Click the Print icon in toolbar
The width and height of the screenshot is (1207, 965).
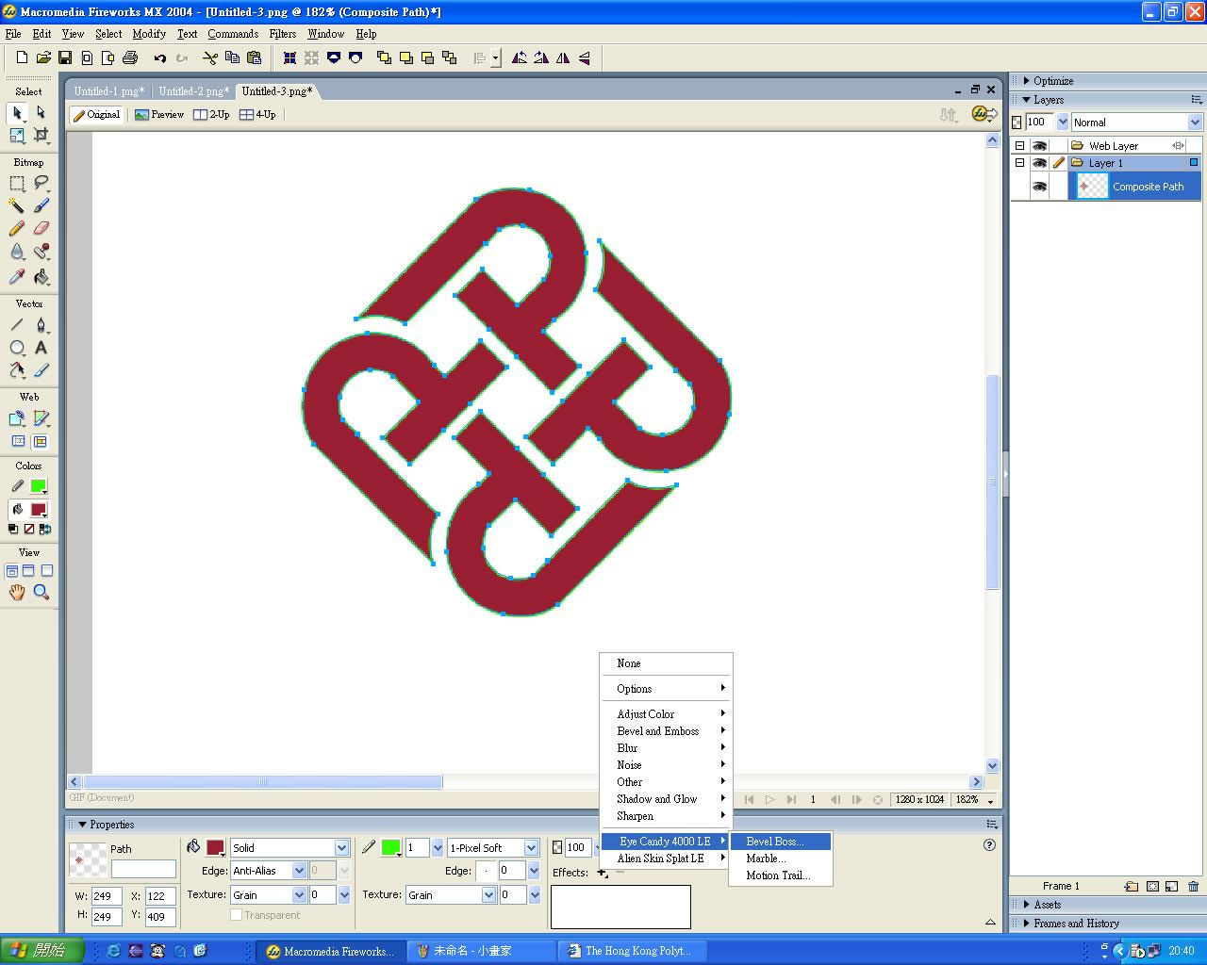click(130, 58)
